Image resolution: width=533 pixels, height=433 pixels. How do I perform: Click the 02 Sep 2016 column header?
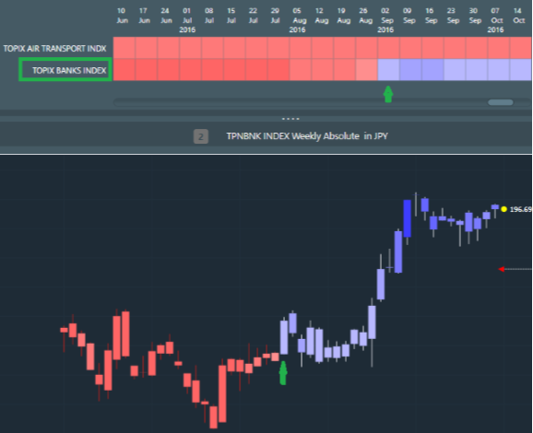click(385, 20)
